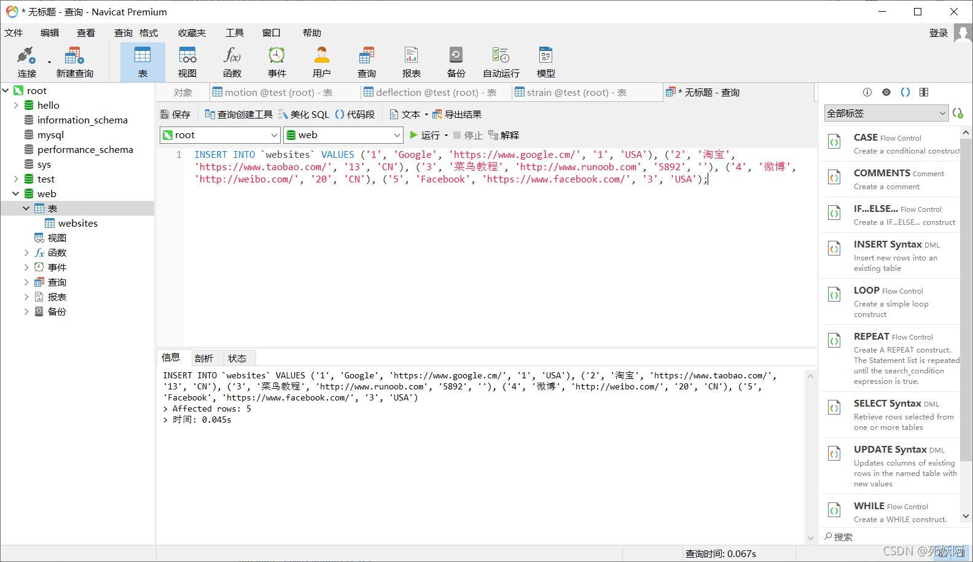Click 代码段 code snippet button
The width and height of the screenshot is (973, 562).
(355, 114)
